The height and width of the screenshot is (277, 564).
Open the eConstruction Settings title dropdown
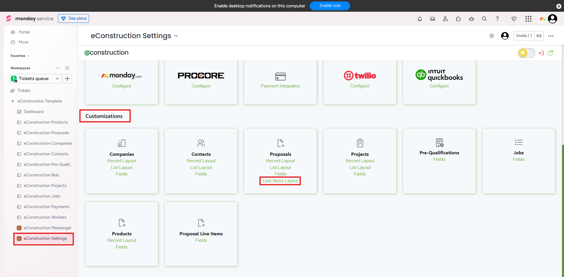[x=176, y=36]
